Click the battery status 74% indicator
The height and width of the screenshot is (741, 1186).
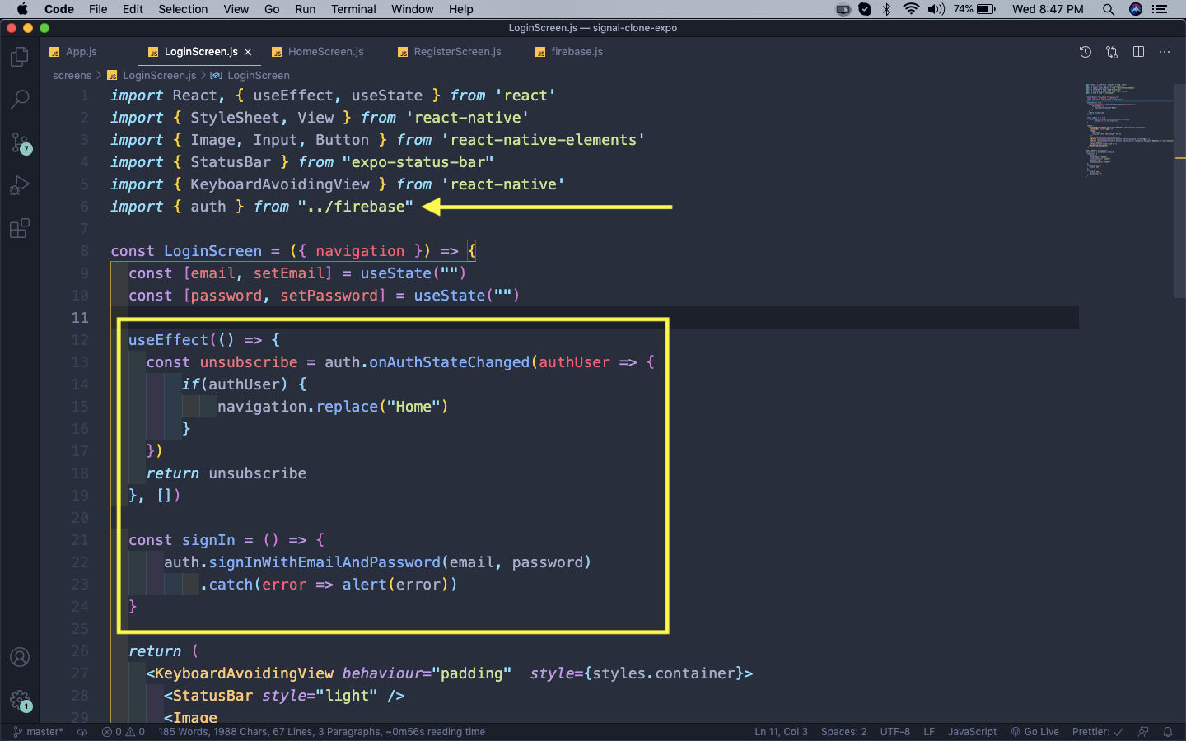click(x=975, y=9)
